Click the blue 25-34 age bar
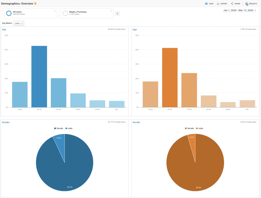Screen dimensions: 261x198 click(39, 76)
